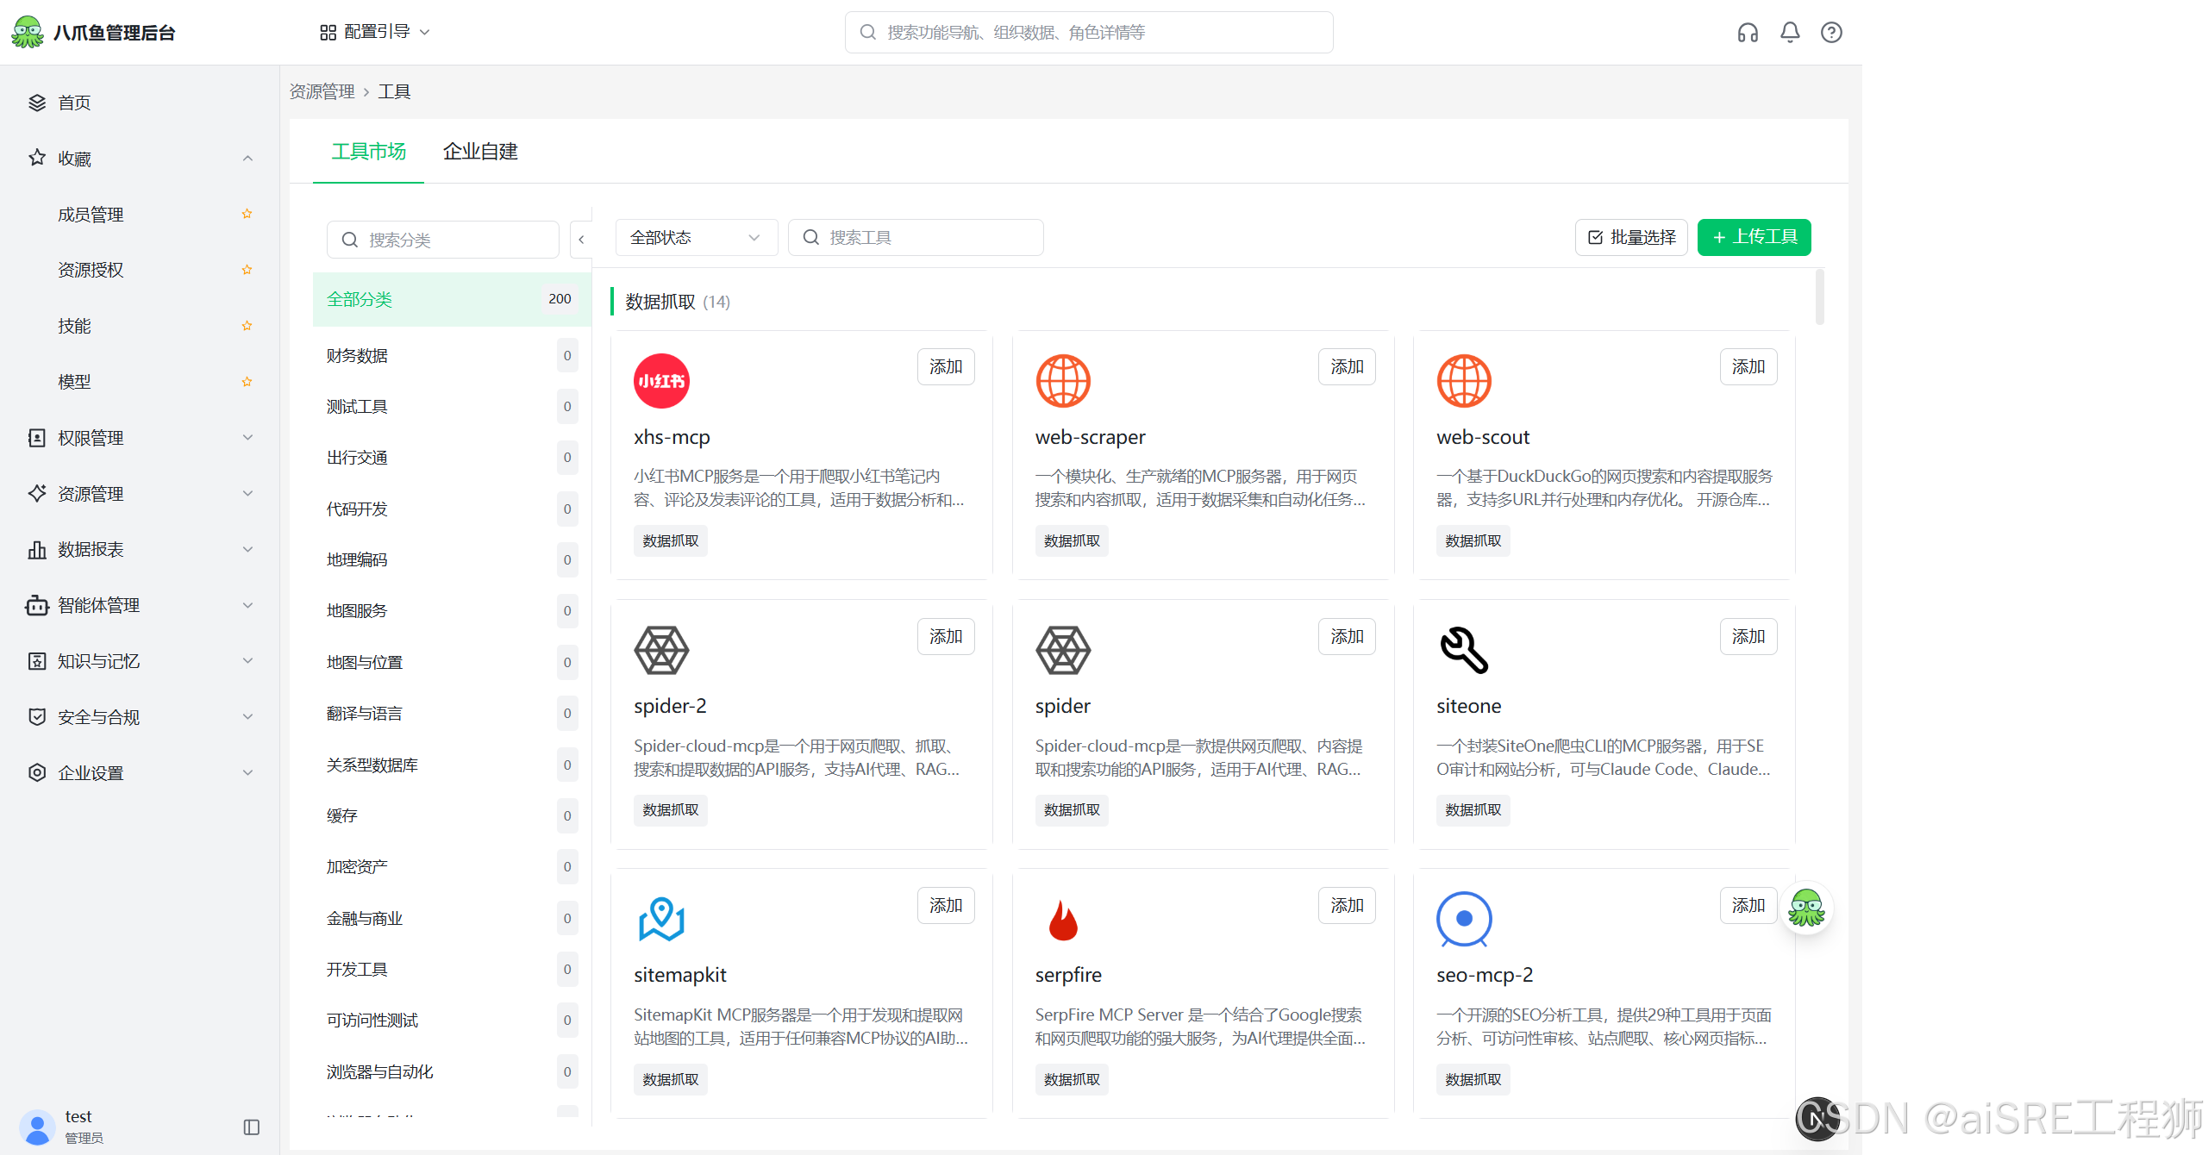Viewport: 2208px width, 1155px height.
Task: Select 财务数据 category
Action: [451, 356]
